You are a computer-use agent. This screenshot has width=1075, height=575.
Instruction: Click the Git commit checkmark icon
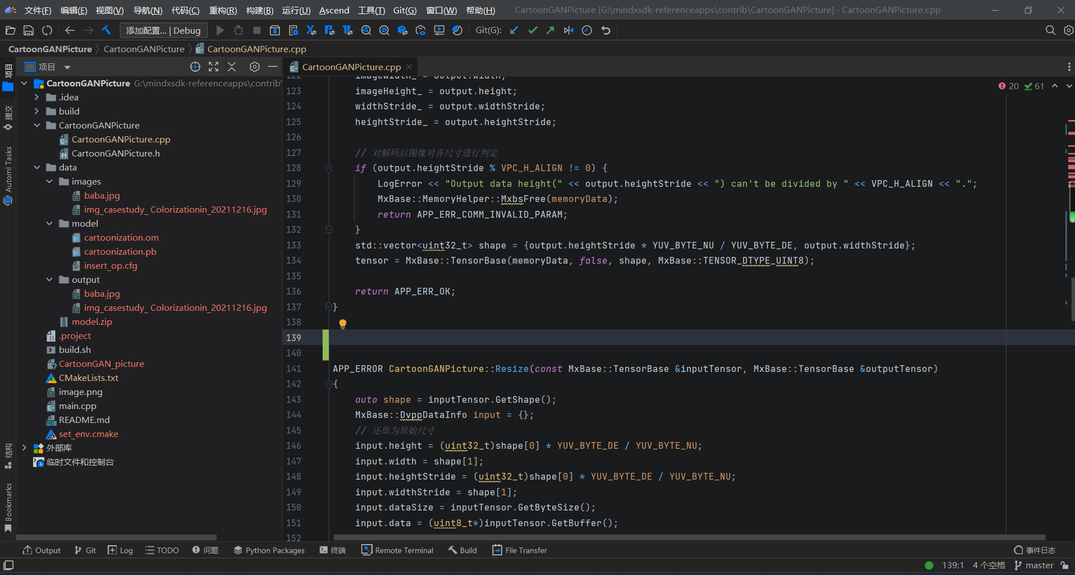pos(532,30)
